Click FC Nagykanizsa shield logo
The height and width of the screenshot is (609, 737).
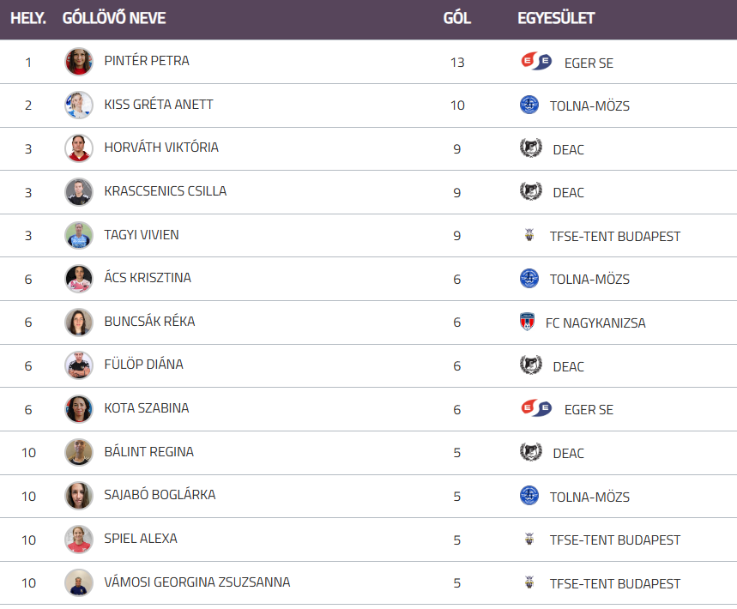click(x=527, y=323)
